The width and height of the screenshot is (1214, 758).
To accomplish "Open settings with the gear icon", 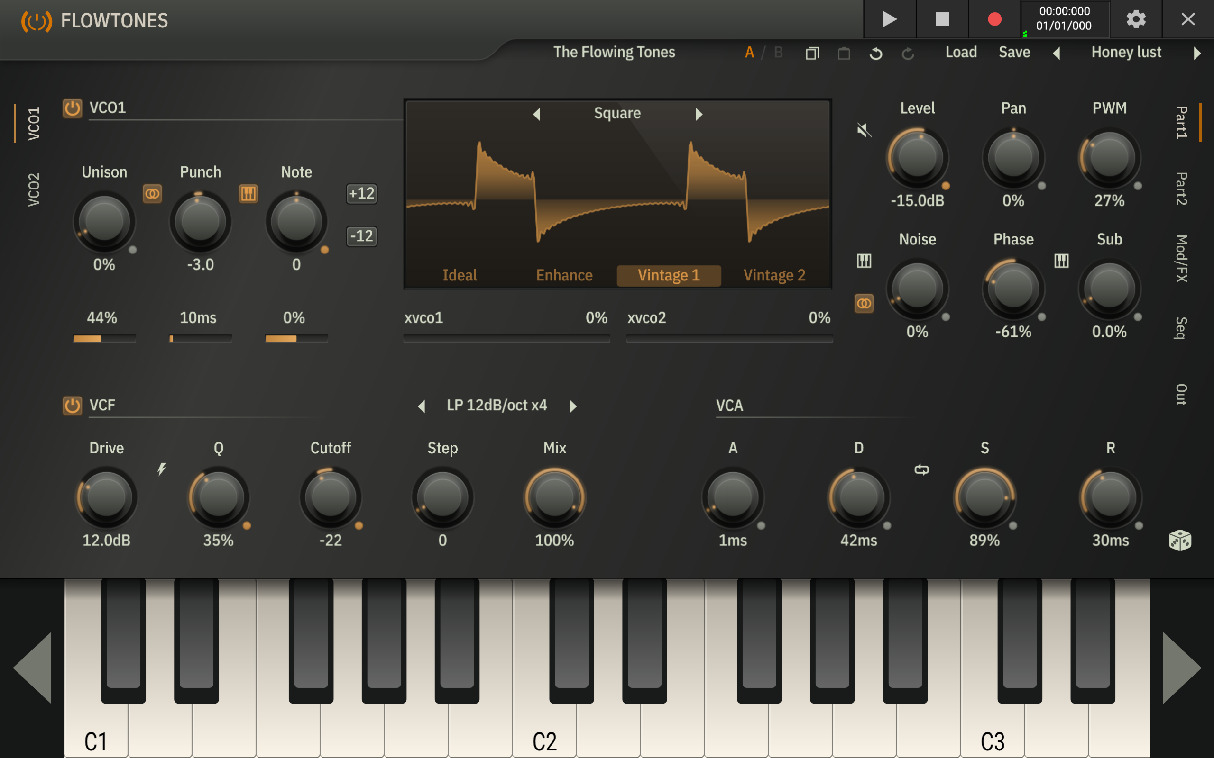I will coord(1136,19).
